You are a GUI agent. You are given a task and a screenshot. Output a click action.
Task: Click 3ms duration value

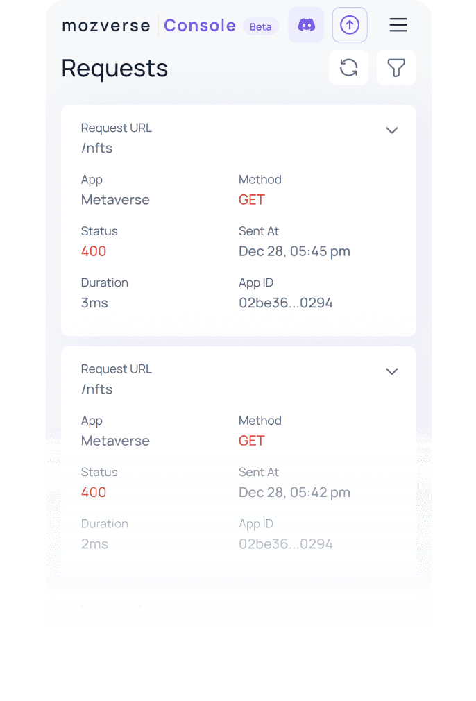pos(94,303)
